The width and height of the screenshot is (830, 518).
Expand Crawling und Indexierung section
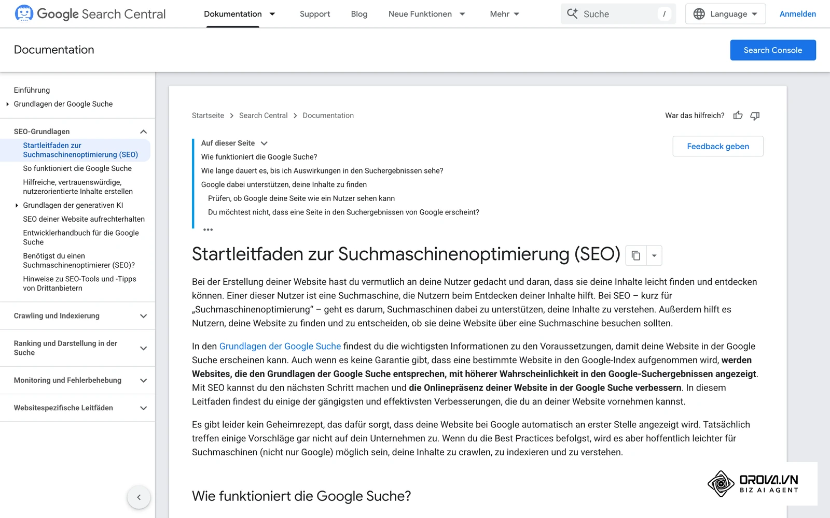[x=144, y=316]
